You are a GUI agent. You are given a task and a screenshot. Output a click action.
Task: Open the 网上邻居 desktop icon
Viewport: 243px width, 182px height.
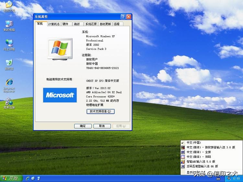9,45
